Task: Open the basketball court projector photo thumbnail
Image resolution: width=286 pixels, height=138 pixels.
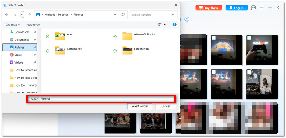Action: (x=227, y=50)
